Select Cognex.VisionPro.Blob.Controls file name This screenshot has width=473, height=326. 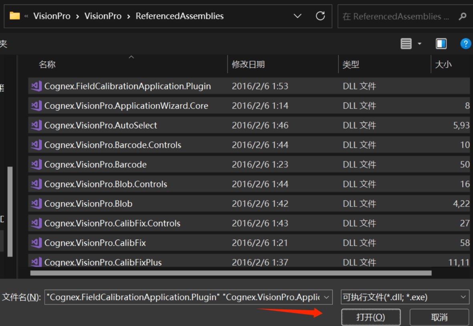[x=105, y=184]
